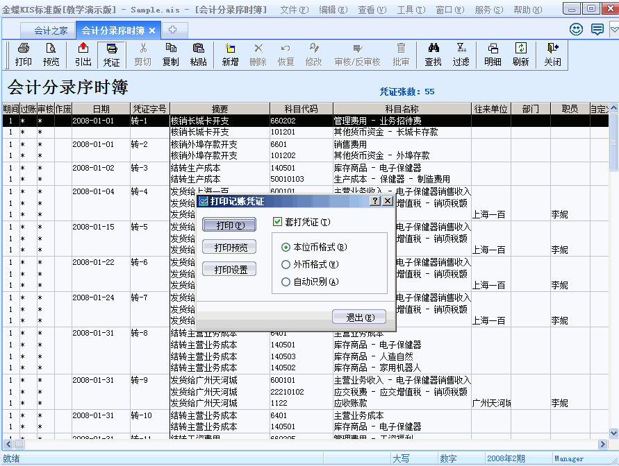Screen dimensions: 619x466
Task: Click the 关闭 close-door toolbar icon
Action: [552, 55]
